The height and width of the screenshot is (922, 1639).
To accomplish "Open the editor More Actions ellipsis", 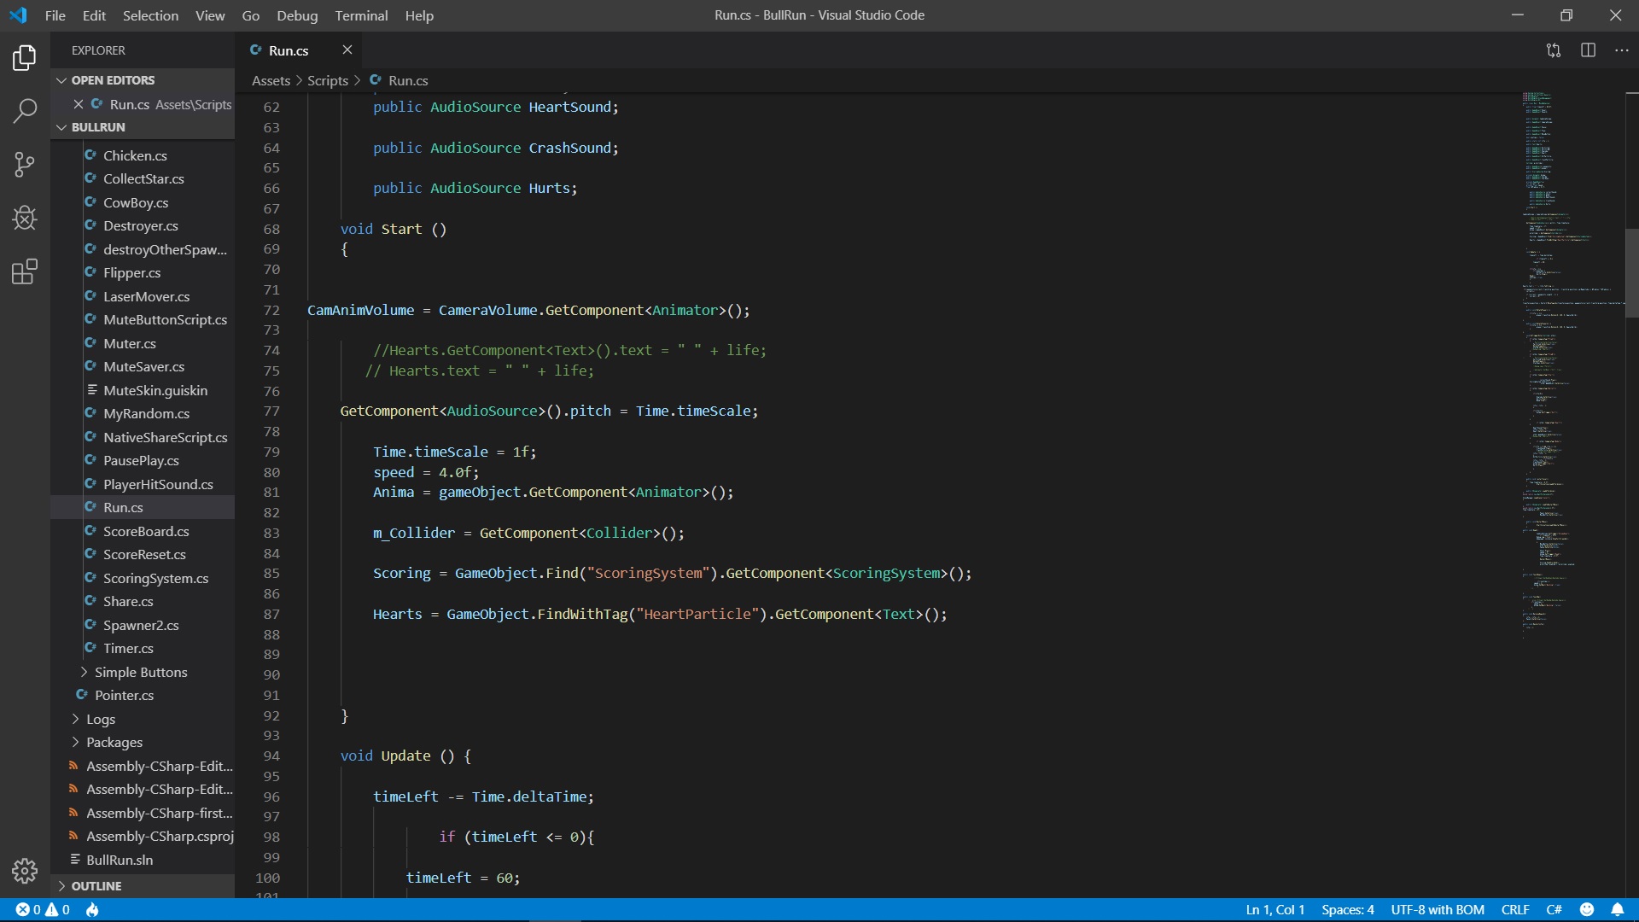I will tap(1622, 50).
